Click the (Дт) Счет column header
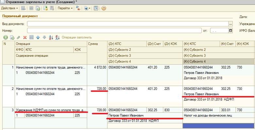 (155, 44)
